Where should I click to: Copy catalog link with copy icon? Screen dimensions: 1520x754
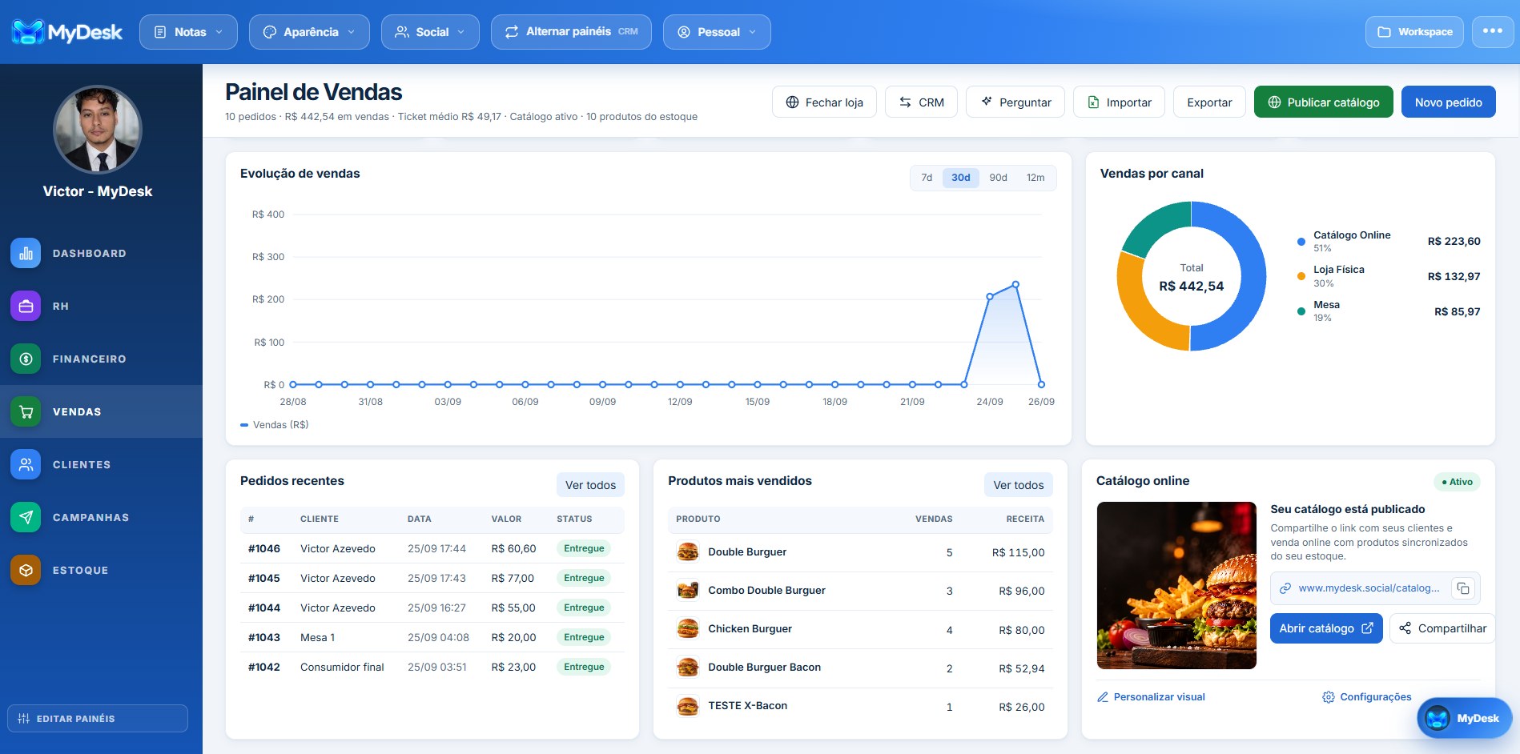click(x=1463, y=588)
